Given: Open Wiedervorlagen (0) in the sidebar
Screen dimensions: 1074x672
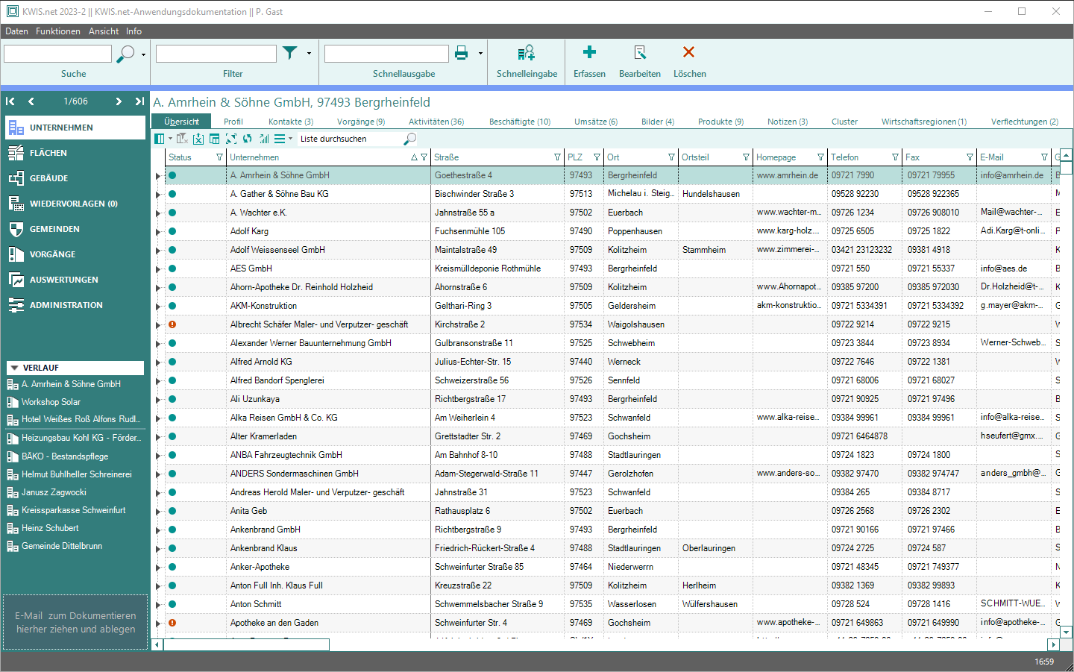Looking at the screenshot, I should (x=75, y=204).
